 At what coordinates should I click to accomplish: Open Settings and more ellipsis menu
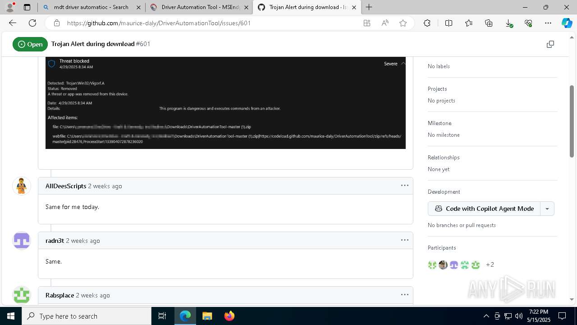[x=548, y=23]
